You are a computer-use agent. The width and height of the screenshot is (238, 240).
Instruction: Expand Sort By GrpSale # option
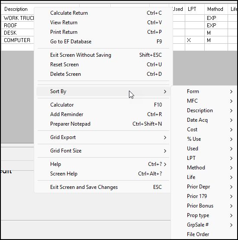click(205, 225)
